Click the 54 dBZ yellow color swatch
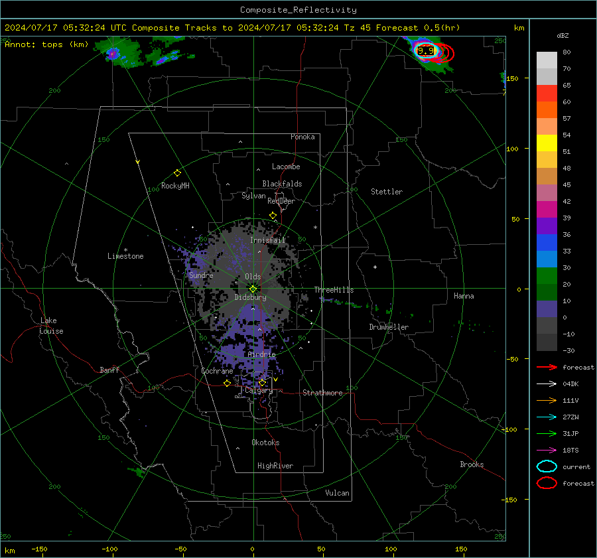The height and width of the screenshot is (558, 597). [547, 143]
